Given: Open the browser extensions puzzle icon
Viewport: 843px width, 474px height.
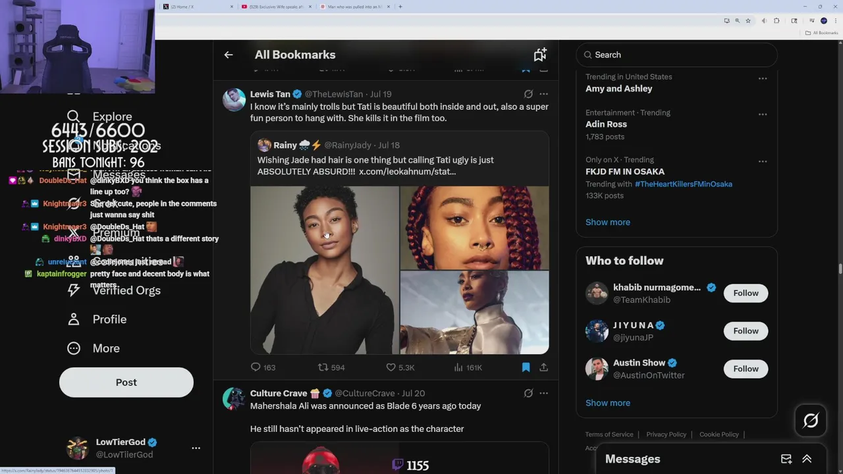Looking at the screenshot, I should coord(776,20).
